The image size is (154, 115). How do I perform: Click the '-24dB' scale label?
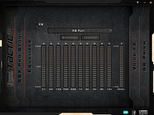(38, 87)
